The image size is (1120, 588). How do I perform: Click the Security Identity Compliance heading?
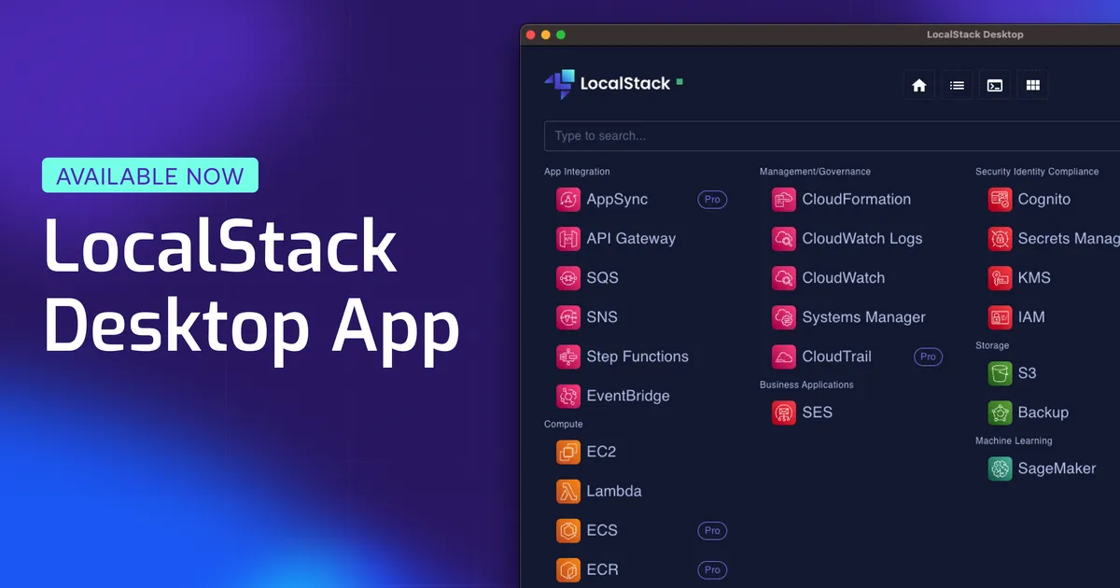pos(1037,172)
